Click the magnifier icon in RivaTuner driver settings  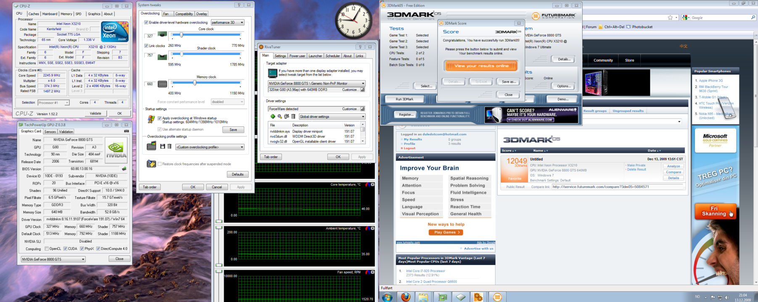click(280, 117)
